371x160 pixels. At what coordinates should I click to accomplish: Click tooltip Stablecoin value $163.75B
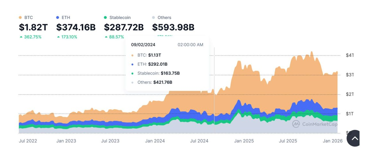170,73
